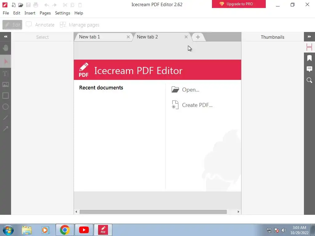Collapse the left panel with the double arrow
This screenshot has width=315, height=236.
[x=6, y=37]
